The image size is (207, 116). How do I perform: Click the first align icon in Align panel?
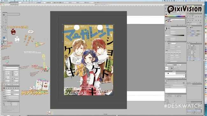click(188, 17)
